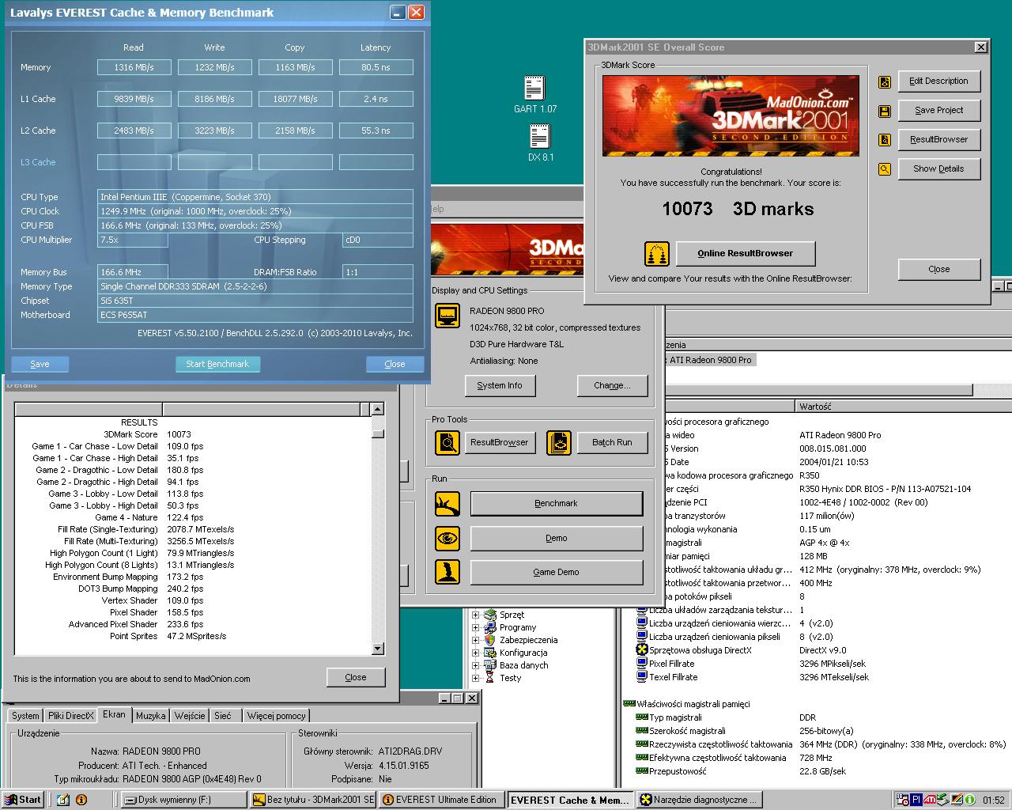The height and width of the screenshot is (810, 1012).
Task: Click the Edit Description button
Action: tap(938, 81)
